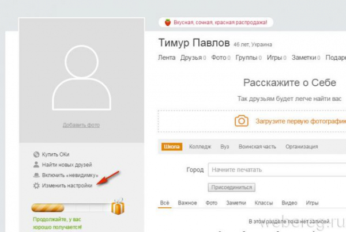Viewport: 346px width, 232px height.
Task: Click the невидимка hat icon
Action: pos(36,175)
